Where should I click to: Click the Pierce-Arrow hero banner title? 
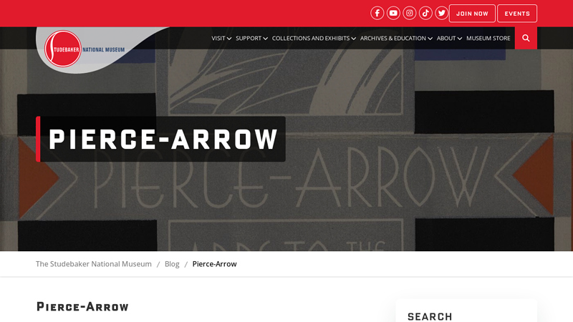[x=163, y=139]
